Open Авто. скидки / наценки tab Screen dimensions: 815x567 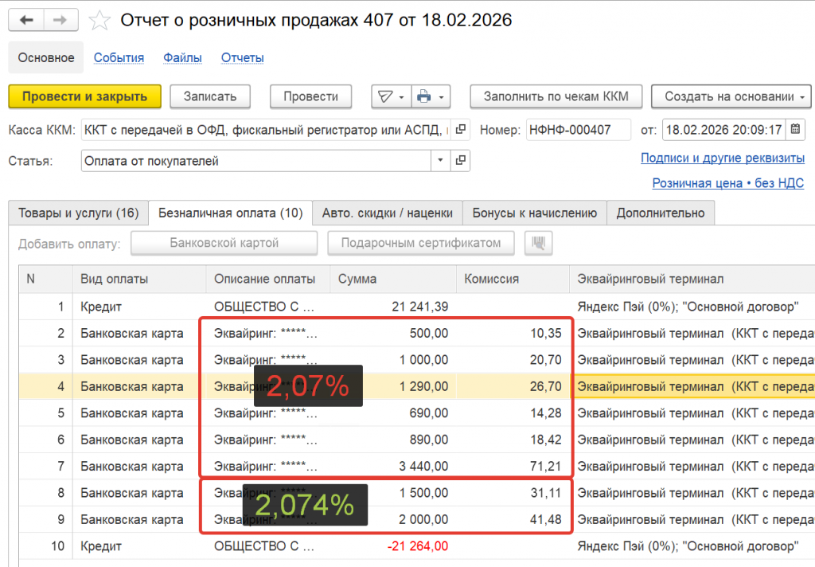388,213
